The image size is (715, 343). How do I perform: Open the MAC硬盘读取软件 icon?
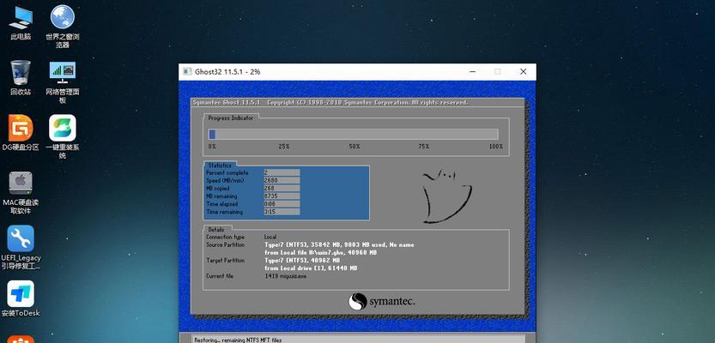[x=21, y=193]
